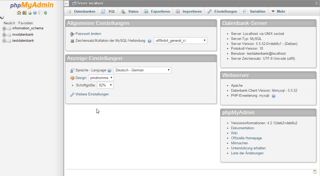The image size is (320, 176).
Task: Click help icon next to PHP-Erweiterung mysqli
Action: tap(274, 96)
